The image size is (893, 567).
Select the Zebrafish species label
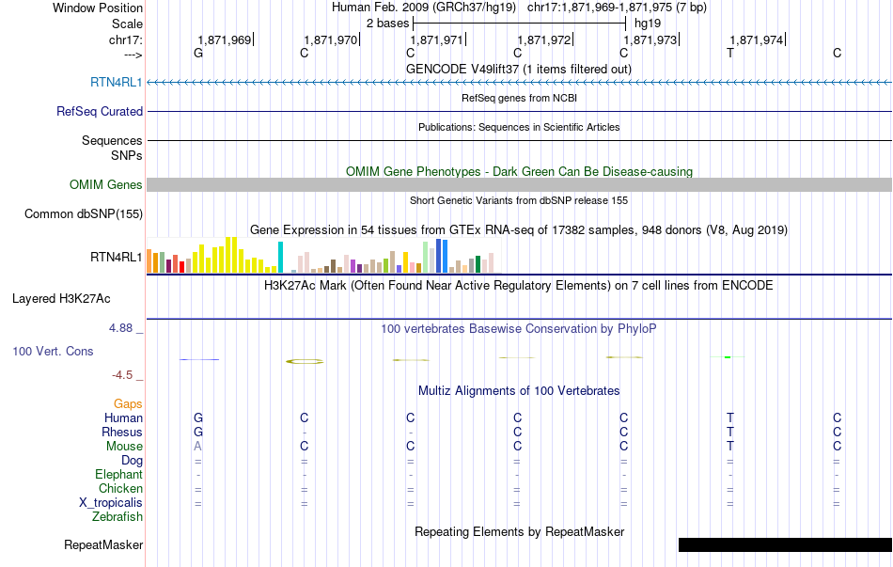coord(117,517)
